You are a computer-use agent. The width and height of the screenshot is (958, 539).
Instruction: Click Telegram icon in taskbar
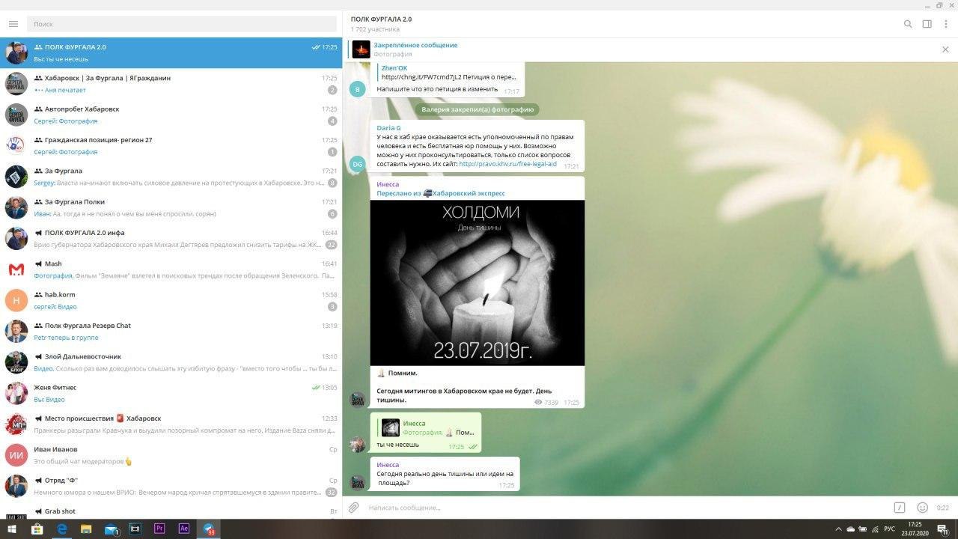[209, 529]
